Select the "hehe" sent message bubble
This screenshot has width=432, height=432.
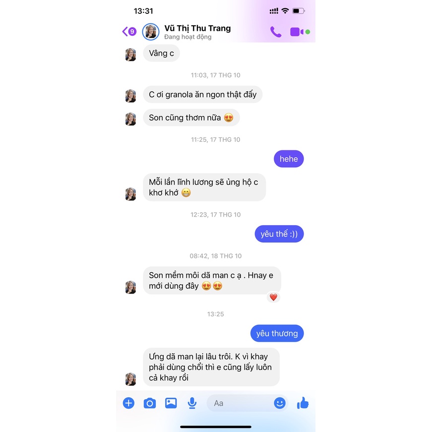point(289,159)
